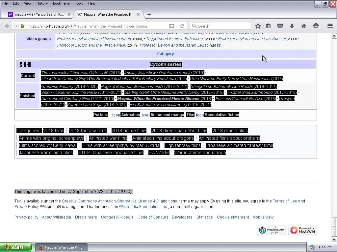Open site information icon in address bar
The image size is (337, 252).
click(x=16, y=26)
